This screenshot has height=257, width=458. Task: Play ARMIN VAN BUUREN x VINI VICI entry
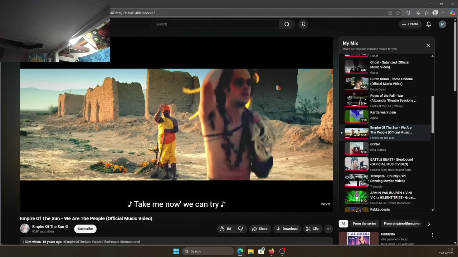pos(385,198)
